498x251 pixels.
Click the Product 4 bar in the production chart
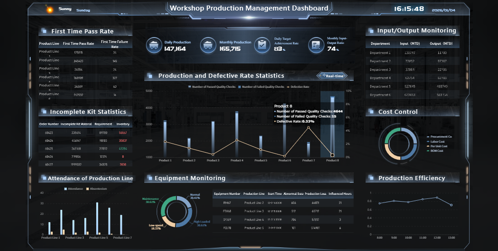point(236,134)
